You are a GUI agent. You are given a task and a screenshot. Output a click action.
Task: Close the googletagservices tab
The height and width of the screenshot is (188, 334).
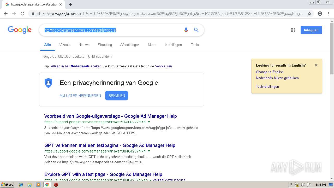(61, 4)
